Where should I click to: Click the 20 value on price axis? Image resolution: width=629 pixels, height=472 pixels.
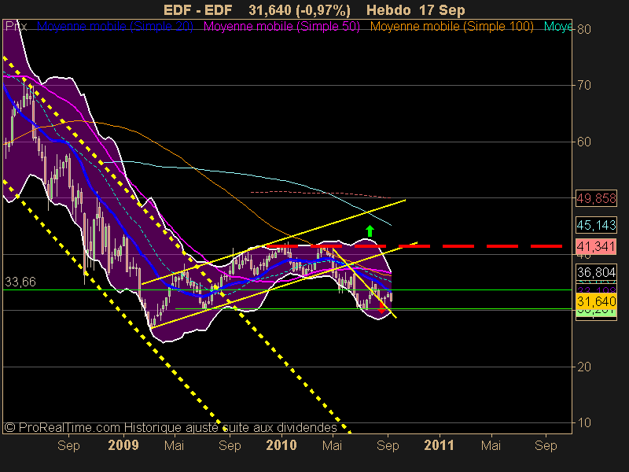tap(584, 367)
